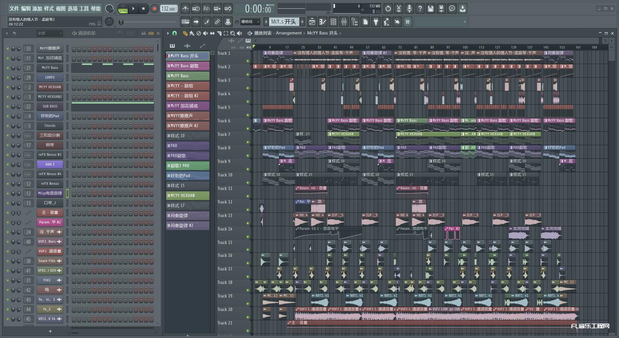Open the pattern selector McY..s 开头
This screenshot has width=619, height=338.
click(x=284, y=22)
